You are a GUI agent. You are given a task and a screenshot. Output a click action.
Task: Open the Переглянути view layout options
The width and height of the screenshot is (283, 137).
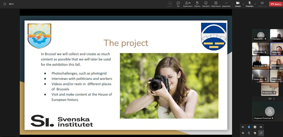point(216,4)
